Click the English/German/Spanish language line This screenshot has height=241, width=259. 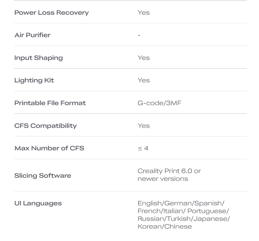pos(181,203)
